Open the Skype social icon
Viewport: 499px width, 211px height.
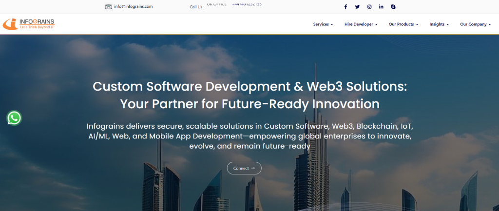pos(393,7)
